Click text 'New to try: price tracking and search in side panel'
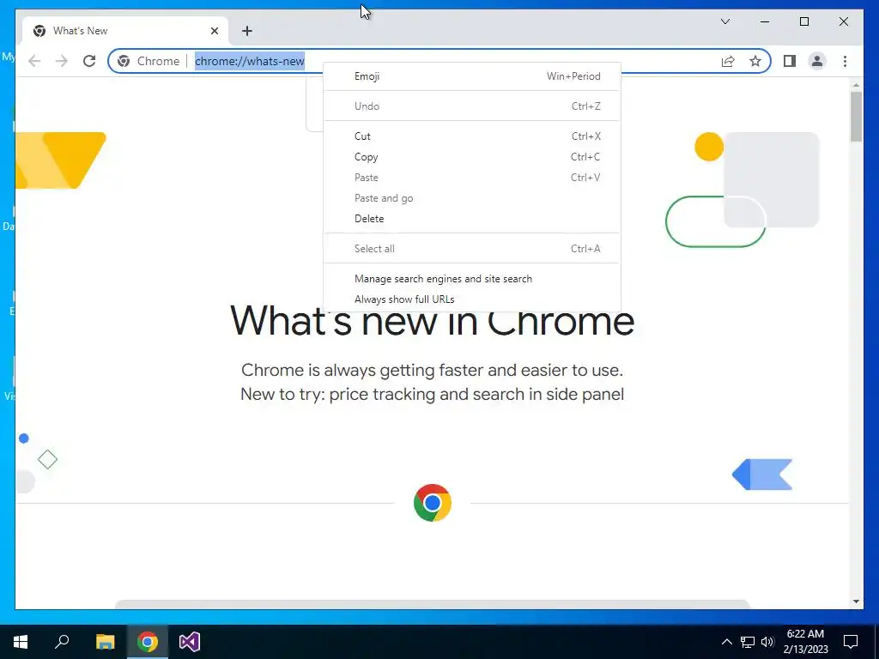 (x=433, y=394)
